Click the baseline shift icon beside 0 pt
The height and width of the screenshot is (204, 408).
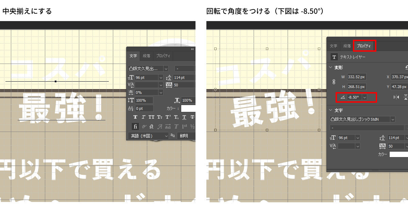pyautogui.click(x=131, y=108)
